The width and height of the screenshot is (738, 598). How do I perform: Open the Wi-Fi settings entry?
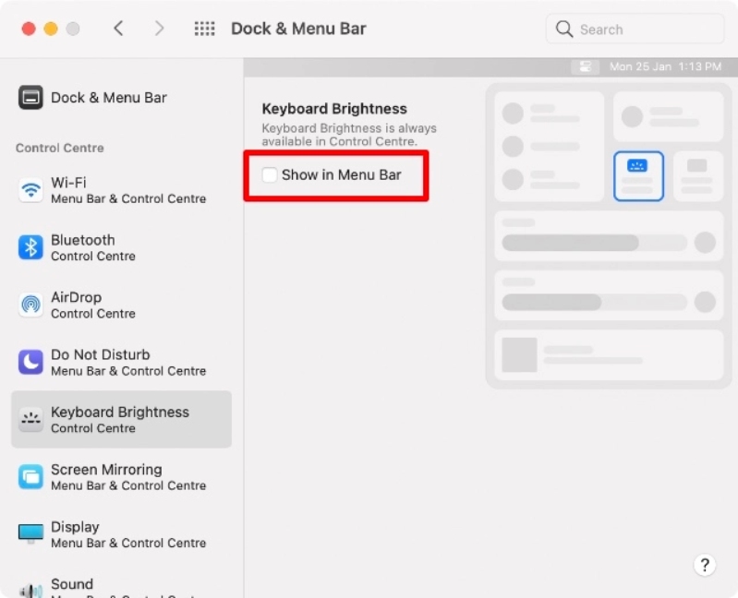[127, 190]
